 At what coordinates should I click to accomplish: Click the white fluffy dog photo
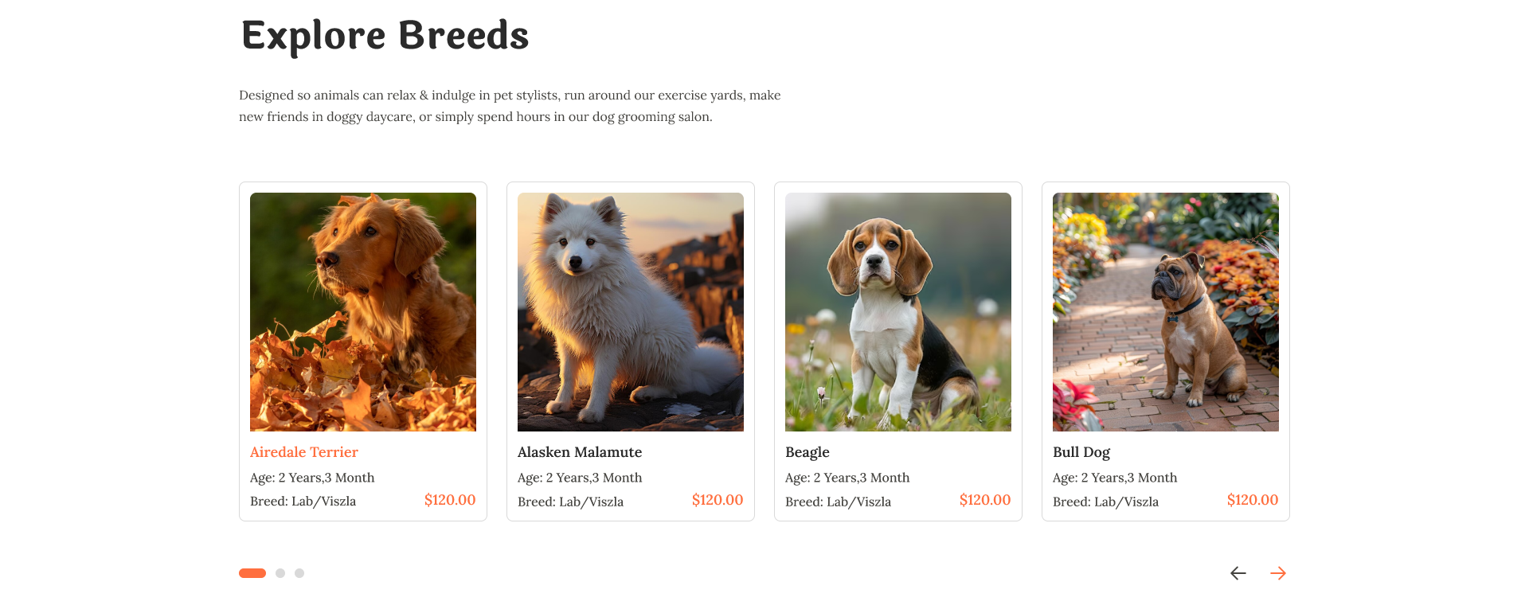point(631,312)
